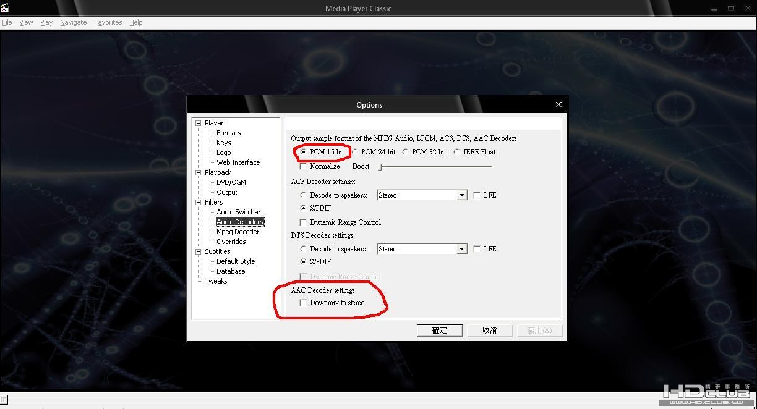Adjust the Boost slider handle
Viewport: 757px width, 409px height.
[x=381, y=166]
